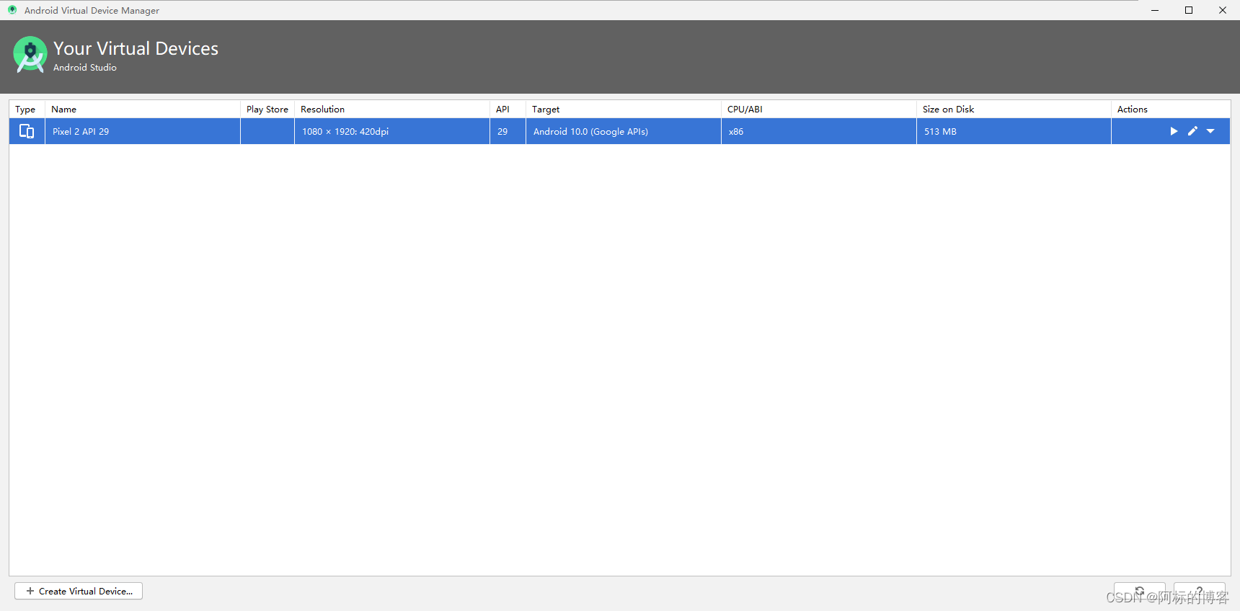Click the Your Virtual Devices heading
This screenshot has width=1240, height=611.
pos(136,48)
